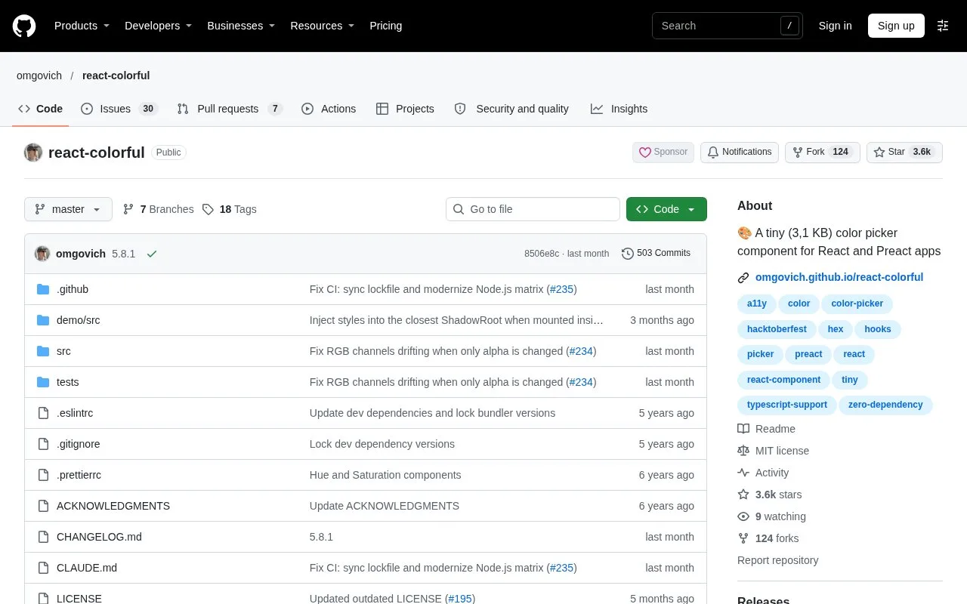Open the CLAUDE.md file
This screenshot has width=967, height=604.
pyautogui.click(x=87, y=568)
